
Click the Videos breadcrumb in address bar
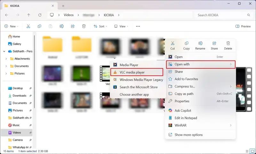[x=68, y=15]
